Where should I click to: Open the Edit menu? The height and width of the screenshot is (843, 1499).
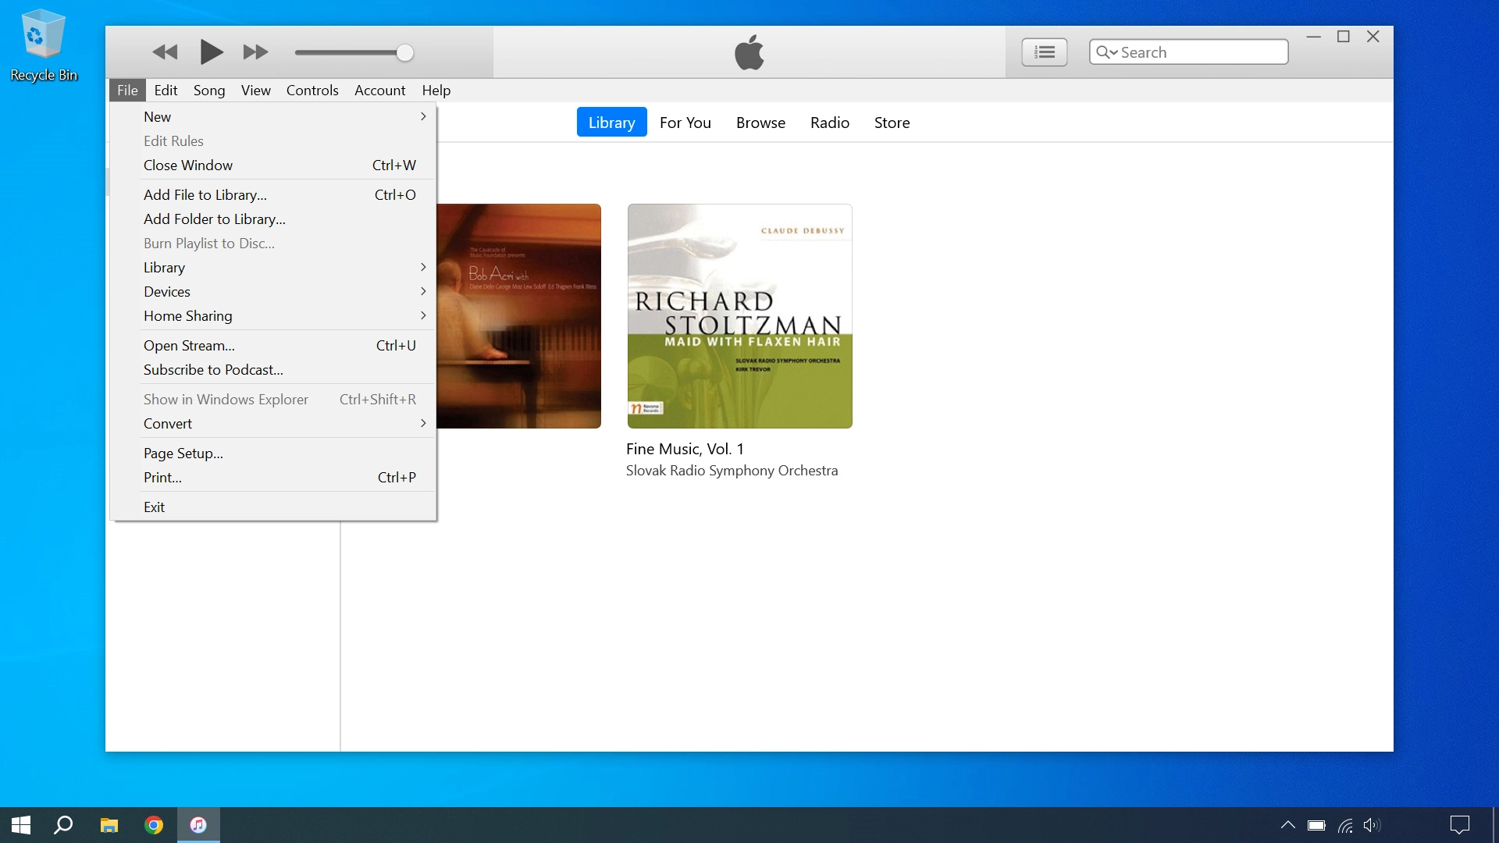(x=166, y=90)
